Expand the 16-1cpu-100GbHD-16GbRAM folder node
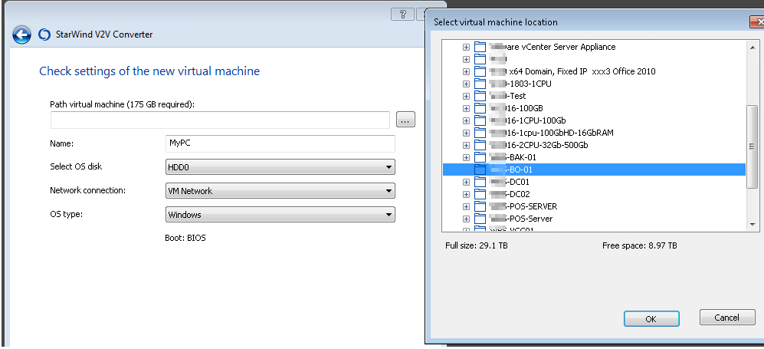 pyautogui.click(x=467, y=133)
